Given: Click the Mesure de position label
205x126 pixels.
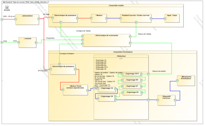Looking at the screenshot, I should point(159,71).
